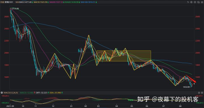Zoom out with the circled minus icon

pyautogui.click(x=195, y=2)
